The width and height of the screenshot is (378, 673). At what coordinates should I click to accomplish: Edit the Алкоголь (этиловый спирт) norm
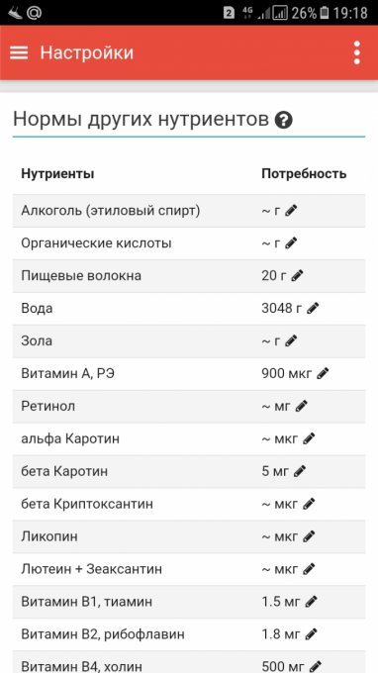pos(291,210)
